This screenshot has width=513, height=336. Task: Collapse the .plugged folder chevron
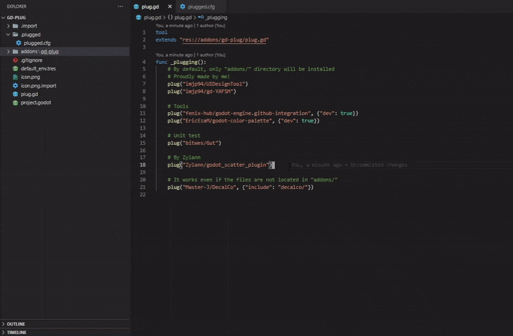(8, 35)
